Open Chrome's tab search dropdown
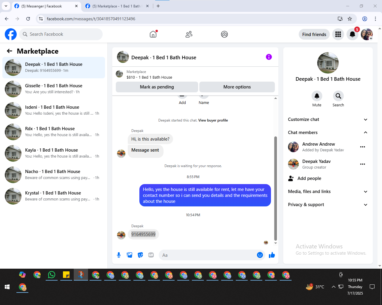Screen dimensions: 382x305 point(6,6)
